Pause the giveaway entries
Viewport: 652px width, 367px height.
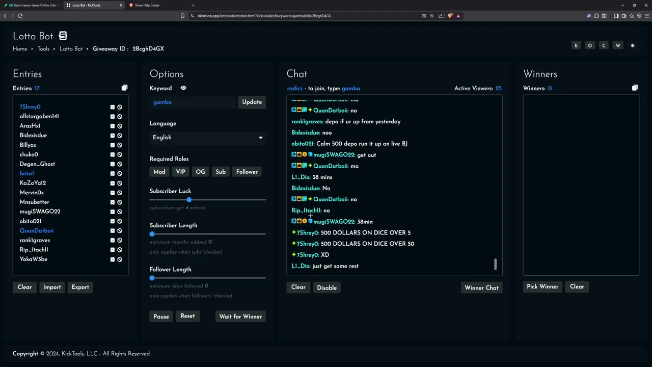point(161,317)
